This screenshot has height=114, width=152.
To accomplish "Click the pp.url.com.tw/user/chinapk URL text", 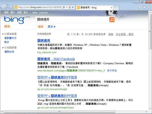I will coord(52,89).
